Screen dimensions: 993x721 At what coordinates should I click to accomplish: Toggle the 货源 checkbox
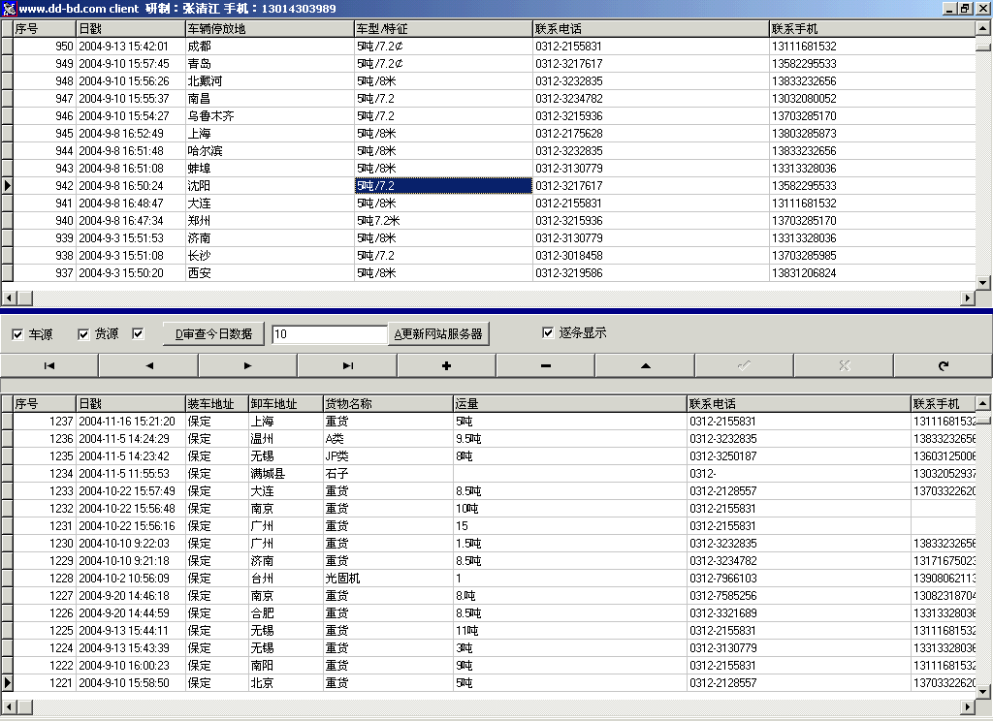click(83, 334)
